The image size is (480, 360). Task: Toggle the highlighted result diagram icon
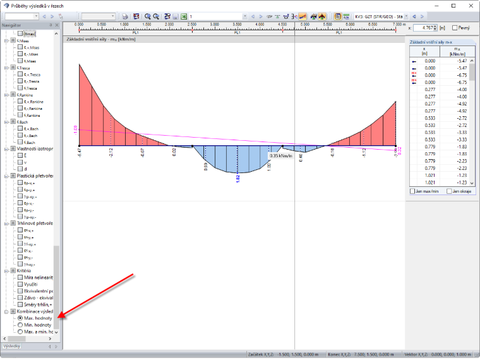coord(303,16)
